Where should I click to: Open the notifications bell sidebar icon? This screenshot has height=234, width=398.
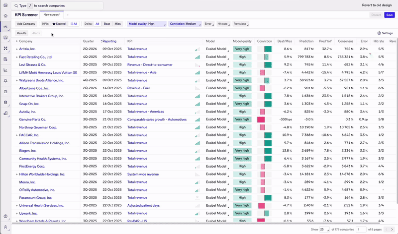click(5, 81)
